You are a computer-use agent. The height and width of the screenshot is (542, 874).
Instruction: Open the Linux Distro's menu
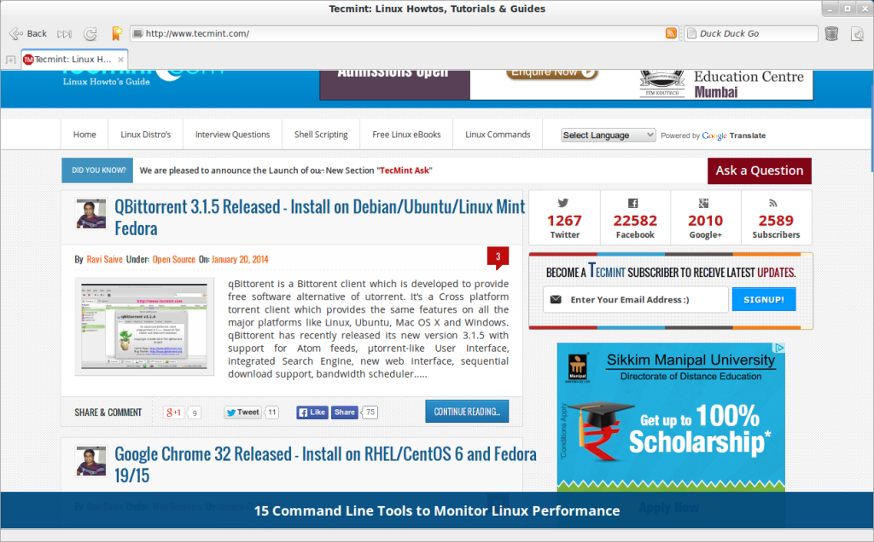(145, 135)
